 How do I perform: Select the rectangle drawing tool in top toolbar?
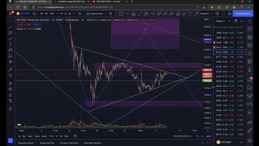[121, 13]
